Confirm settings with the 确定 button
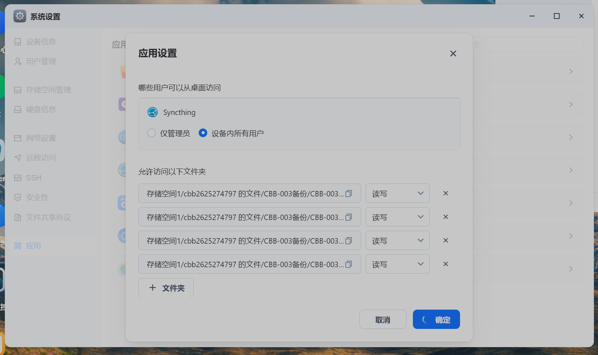Screen dimensions: 598x355 pyautogui.click(x=436, y=320)
